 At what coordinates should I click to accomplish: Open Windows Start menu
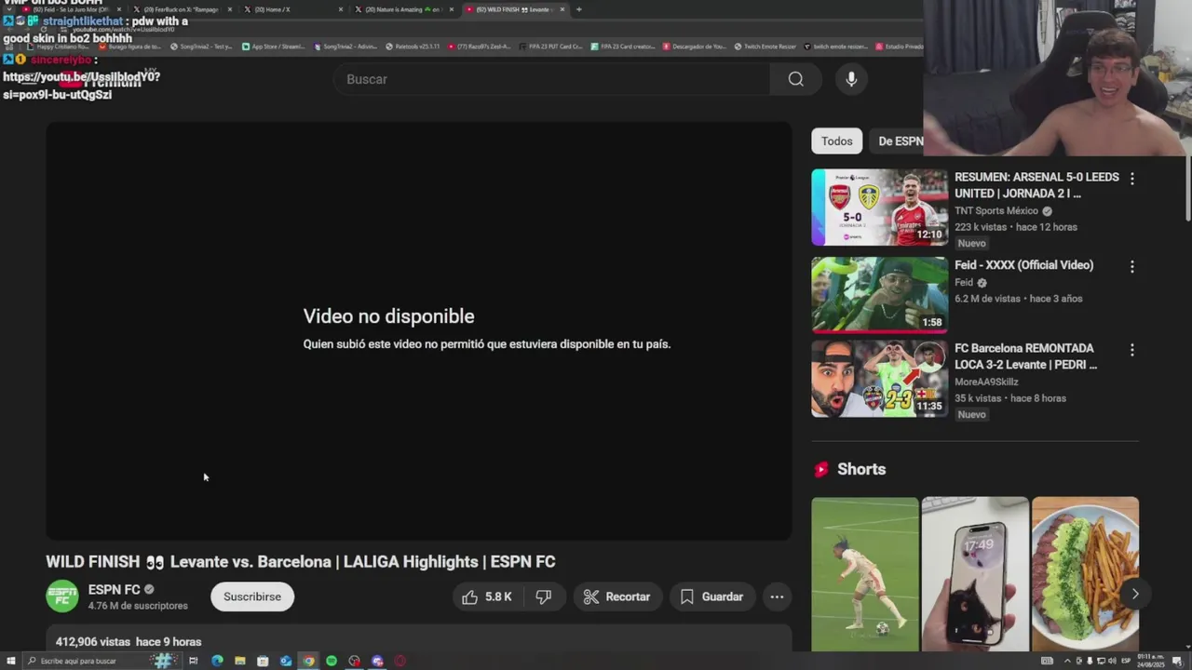[x=11, y=661]
